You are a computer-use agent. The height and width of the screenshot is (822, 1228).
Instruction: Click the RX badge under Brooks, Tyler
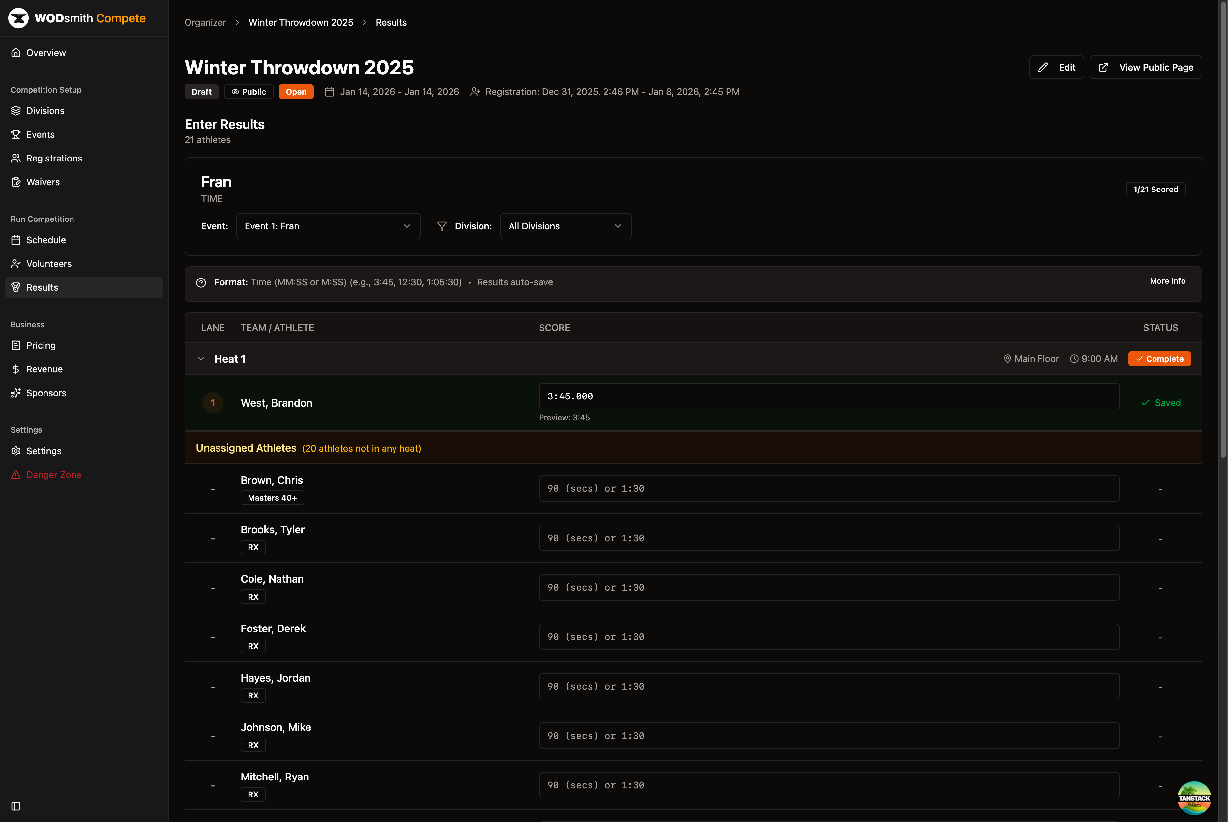253,547
